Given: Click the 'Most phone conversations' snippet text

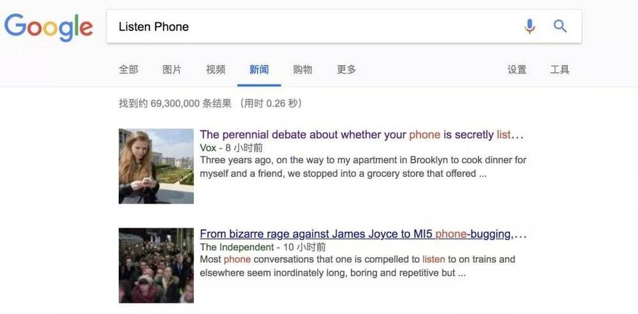Looking at the screenshot, I should 358,266.
